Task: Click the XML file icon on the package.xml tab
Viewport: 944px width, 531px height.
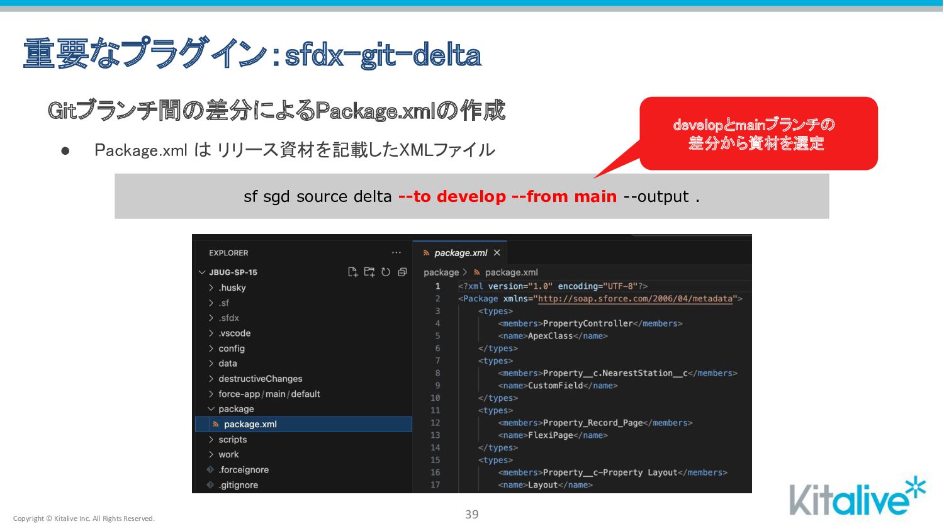Action: coord(427,253)
